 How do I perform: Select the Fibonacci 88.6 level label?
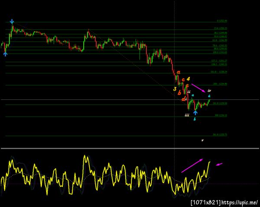(x=221, y=48)
